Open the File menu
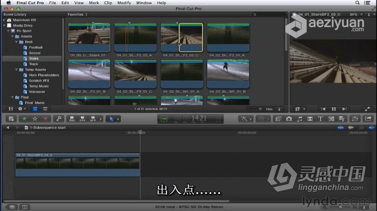 click(x=53, y=3)
